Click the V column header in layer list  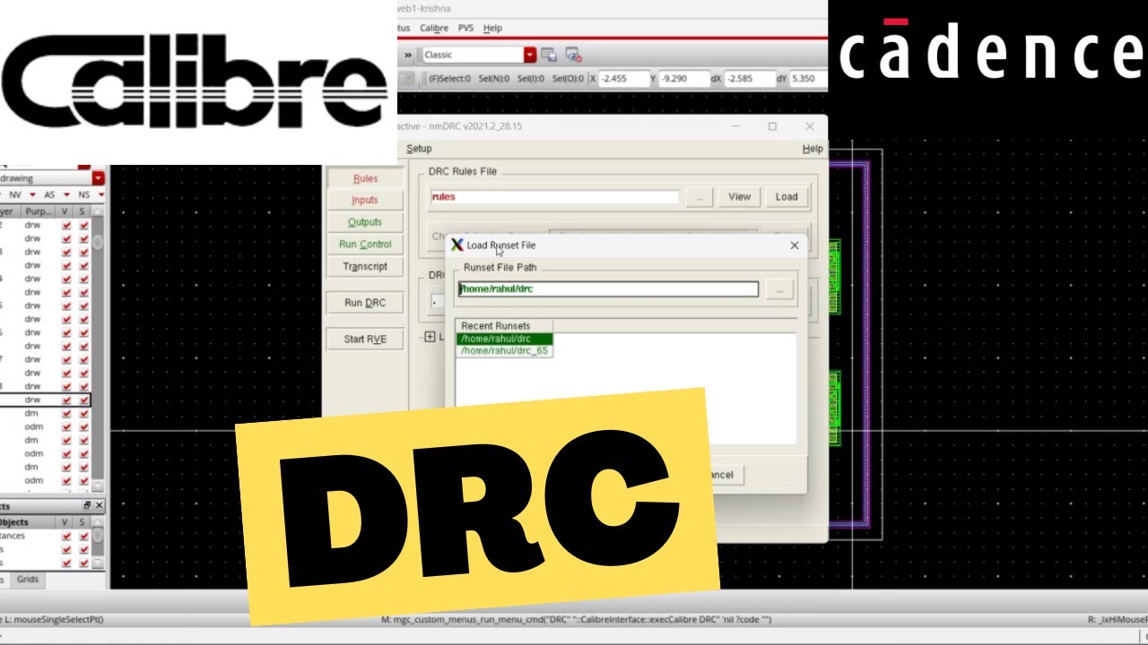(x=65, y=211)
